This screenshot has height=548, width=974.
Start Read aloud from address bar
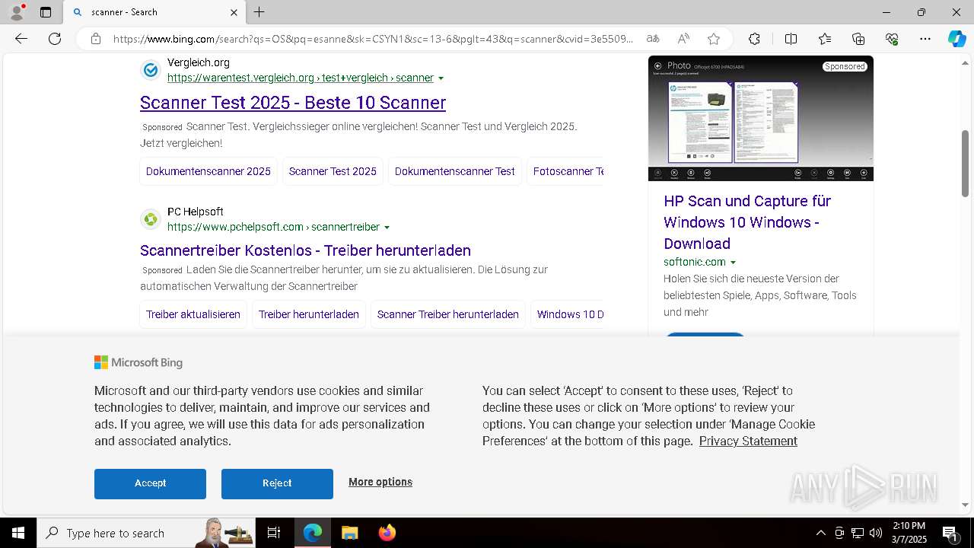(683, 39)
